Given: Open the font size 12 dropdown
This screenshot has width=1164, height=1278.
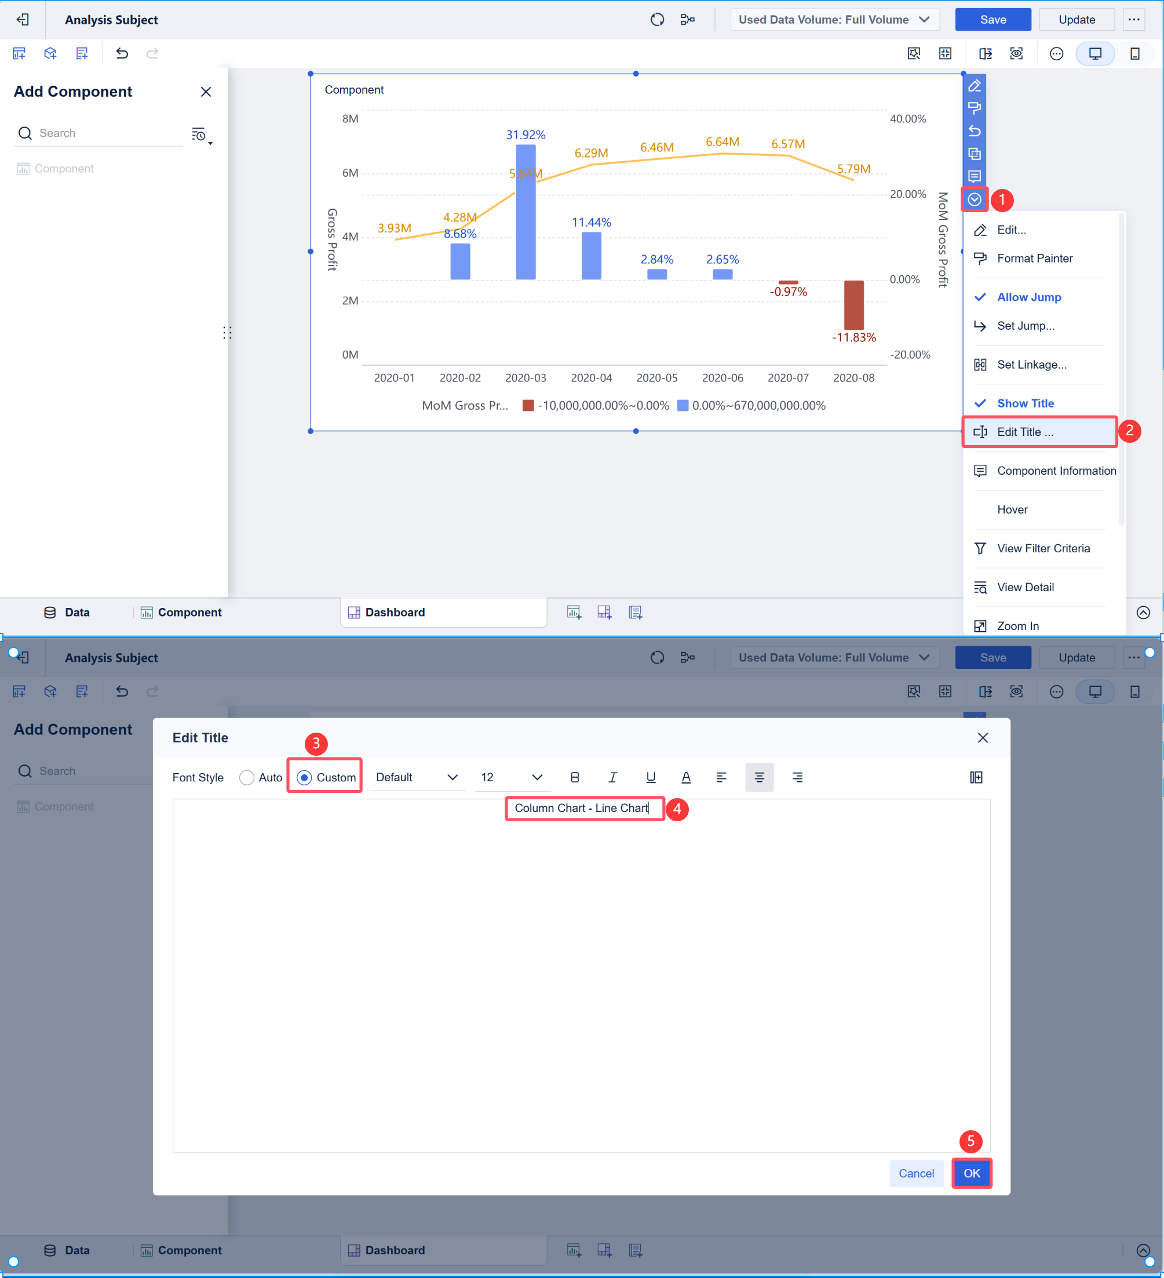Looking at the screenshot, I should point(512,778).
